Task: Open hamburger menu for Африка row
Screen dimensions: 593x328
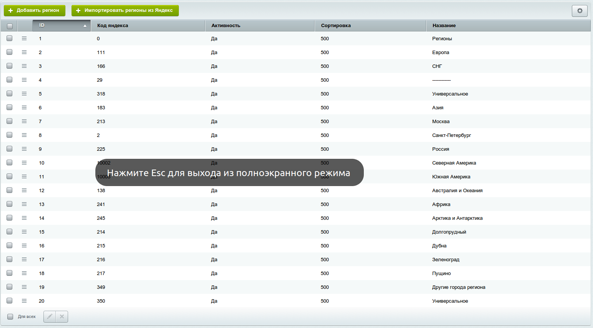Action: coord(24,204)
